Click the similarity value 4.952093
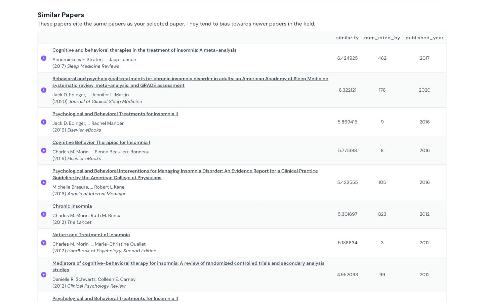 [348, 274]
